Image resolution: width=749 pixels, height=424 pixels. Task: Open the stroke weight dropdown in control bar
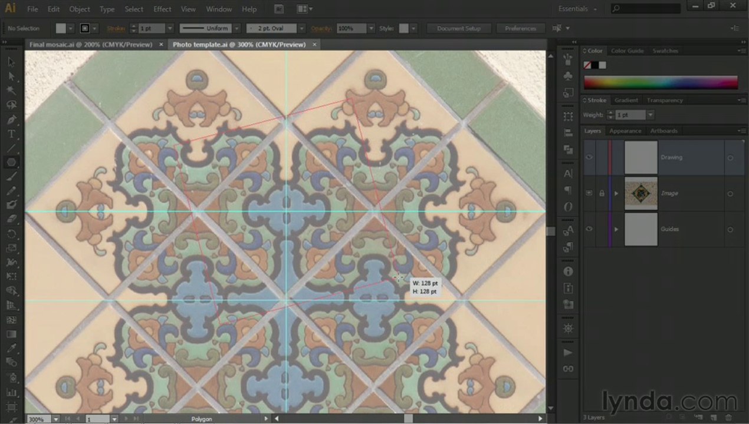pos(170,28)
